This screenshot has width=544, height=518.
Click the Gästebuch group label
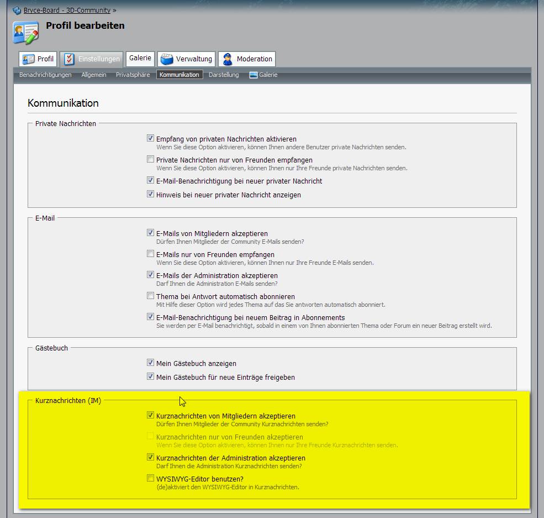(x=52, y=348)
